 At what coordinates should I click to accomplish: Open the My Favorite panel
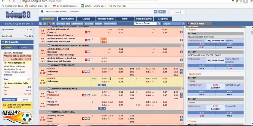pyautogui.click(x=17, y=42)
